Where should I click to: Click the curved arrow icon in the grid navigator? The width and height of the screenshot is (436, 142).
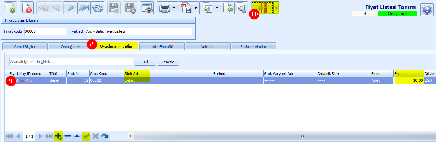coord(105,136)
